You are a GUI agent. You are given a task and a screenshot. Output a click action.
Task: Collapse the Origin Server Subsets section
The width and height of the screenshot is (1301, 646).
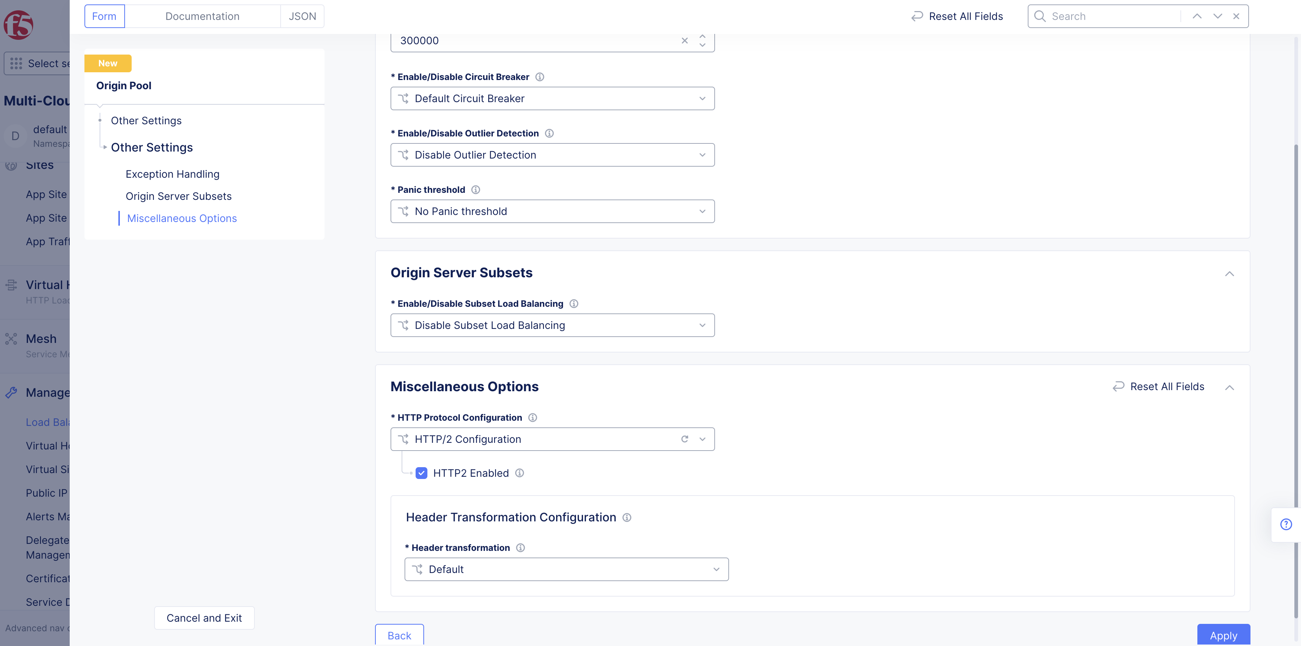tap(1230, 274)
